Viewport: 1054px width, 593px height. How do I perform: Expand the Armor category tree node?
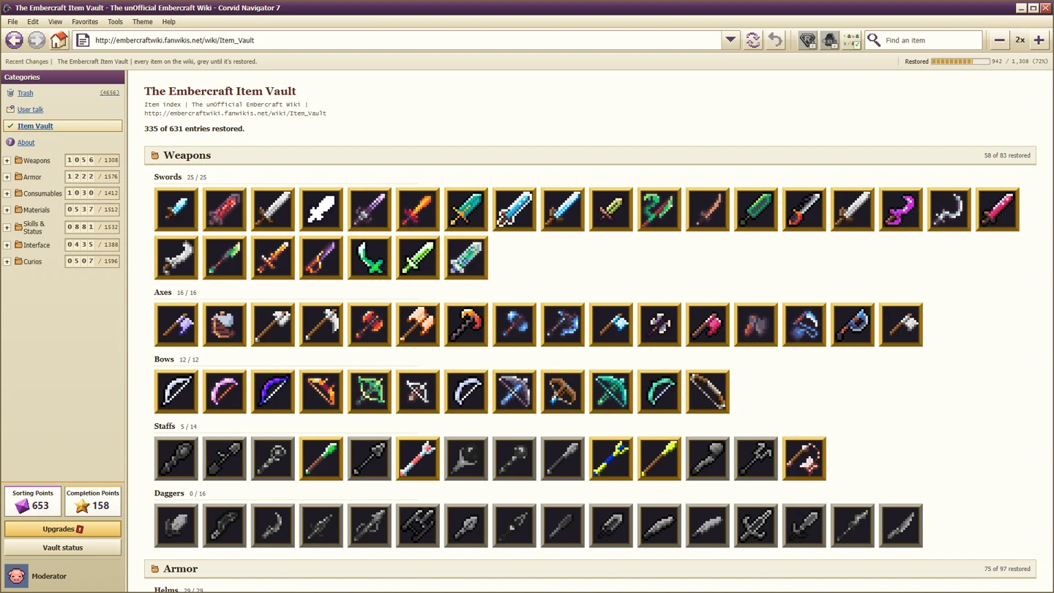coord(7,177)
